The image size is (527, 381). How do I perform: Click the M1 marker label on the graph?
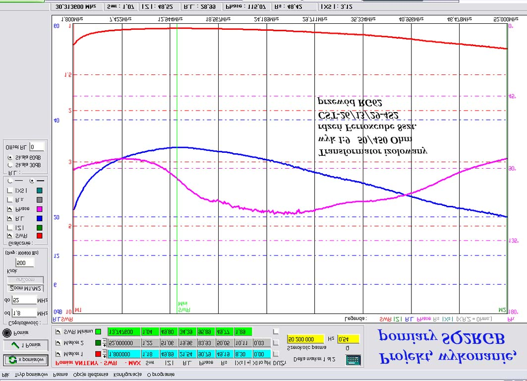pyautogui.click(x=78, y=310)
